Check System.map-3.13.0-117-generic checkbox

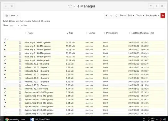pyautogui.click(x=5, y=114)
